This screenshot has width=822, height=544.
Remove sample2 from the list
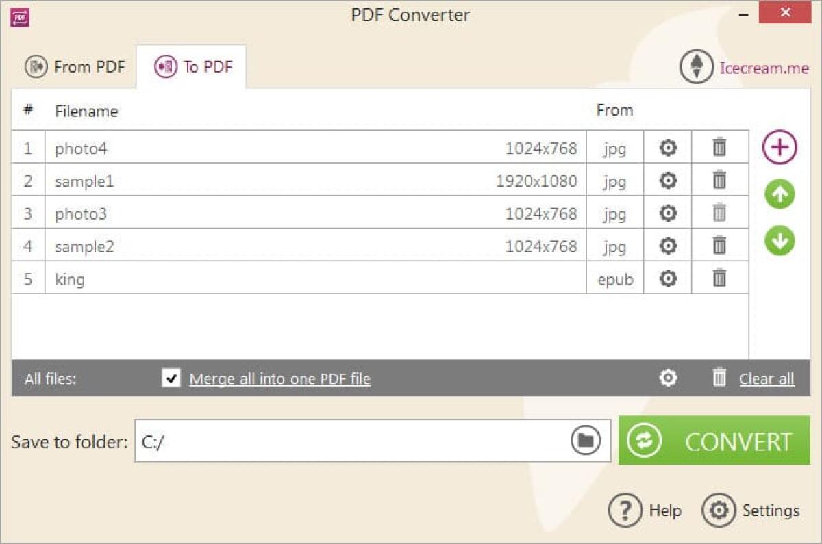click(719, 246)
